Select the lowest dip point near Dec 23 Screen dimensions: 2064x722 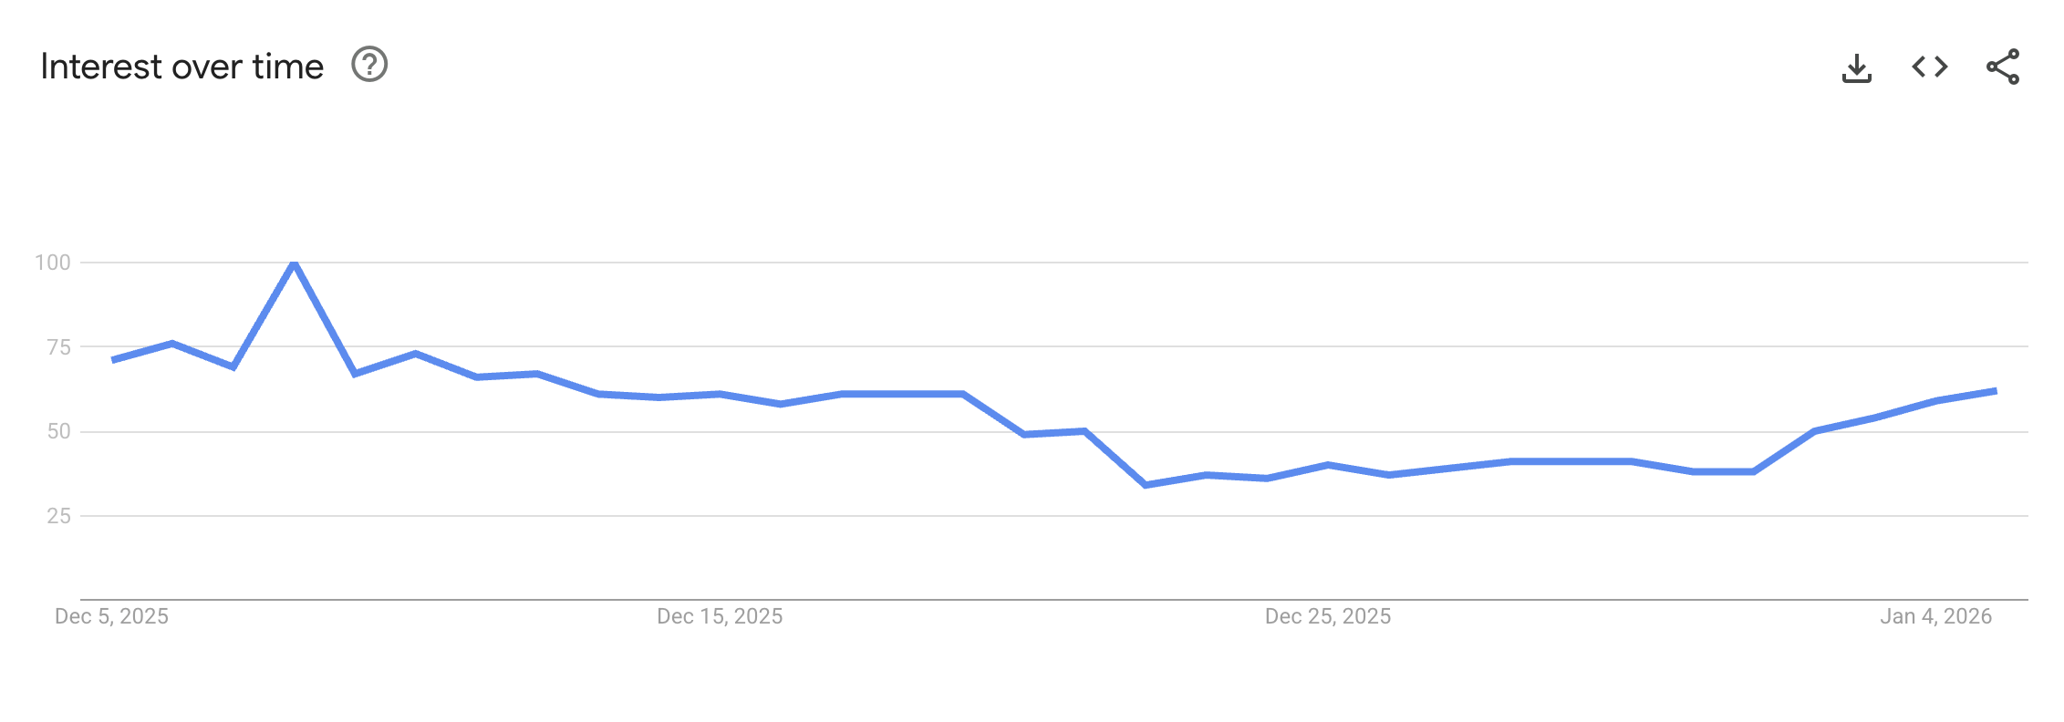[x=1146, y=485]
